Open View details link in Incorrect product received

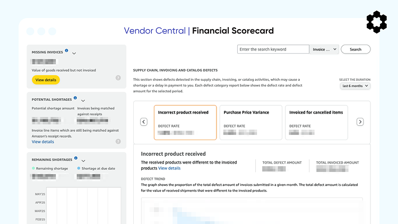click(169, 168)
